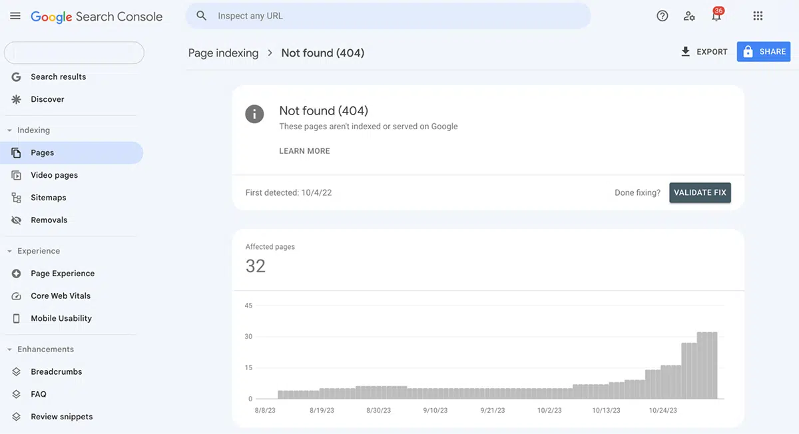The width and height of the screenshot is (799, 434).
Task: Click the 10/24/23 axis date label
Action: 663,411
